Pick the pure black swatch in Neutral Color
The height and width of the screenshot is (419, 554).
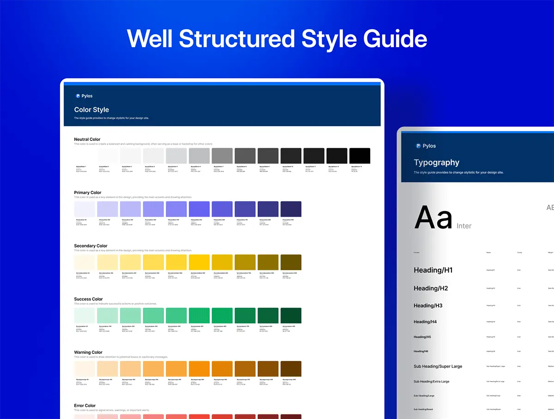[360, 156]
